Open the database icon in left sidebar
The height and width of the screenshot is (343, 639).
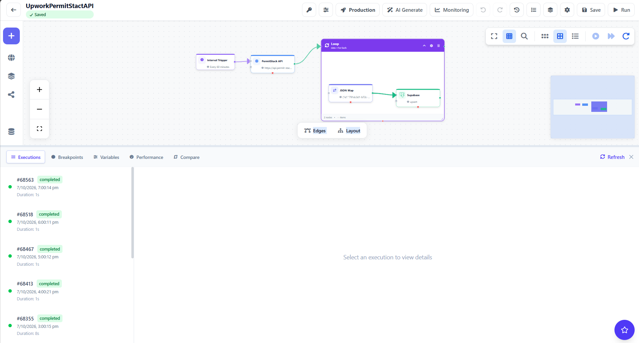(11, 132)
